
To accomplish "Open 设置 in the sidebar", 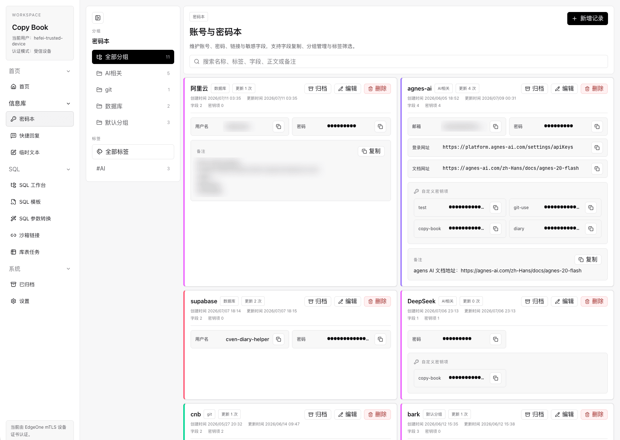I will (40, 301).
